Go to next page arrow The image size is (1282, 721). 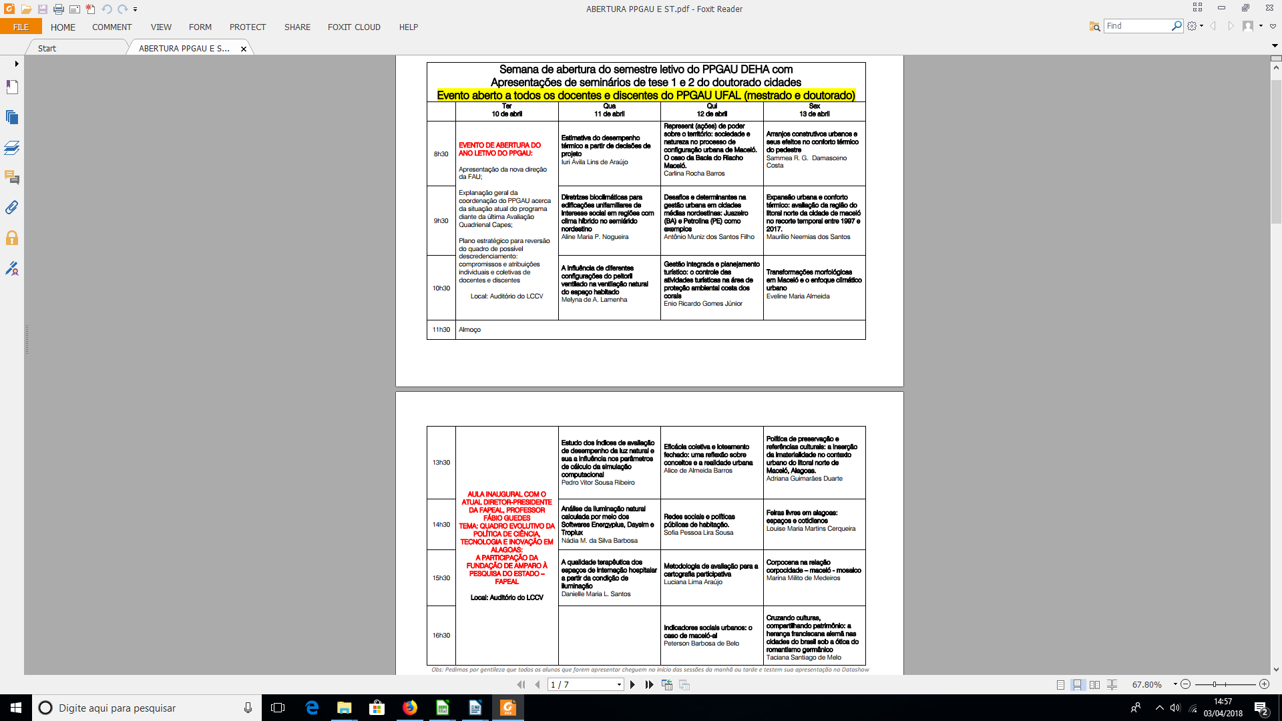[632, 685]
